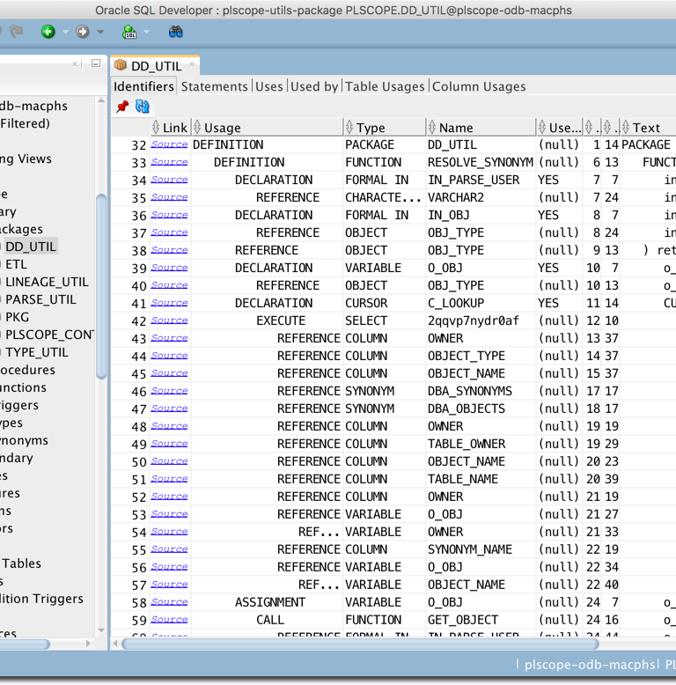Click the RESOLVE_SYNONYM name cell
The width and height of the screenshot is (676, 685).
[x=481, y=162]
